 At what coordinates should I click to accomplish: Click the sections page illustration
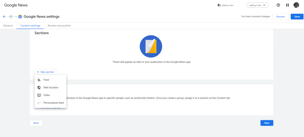pos(151,46)
